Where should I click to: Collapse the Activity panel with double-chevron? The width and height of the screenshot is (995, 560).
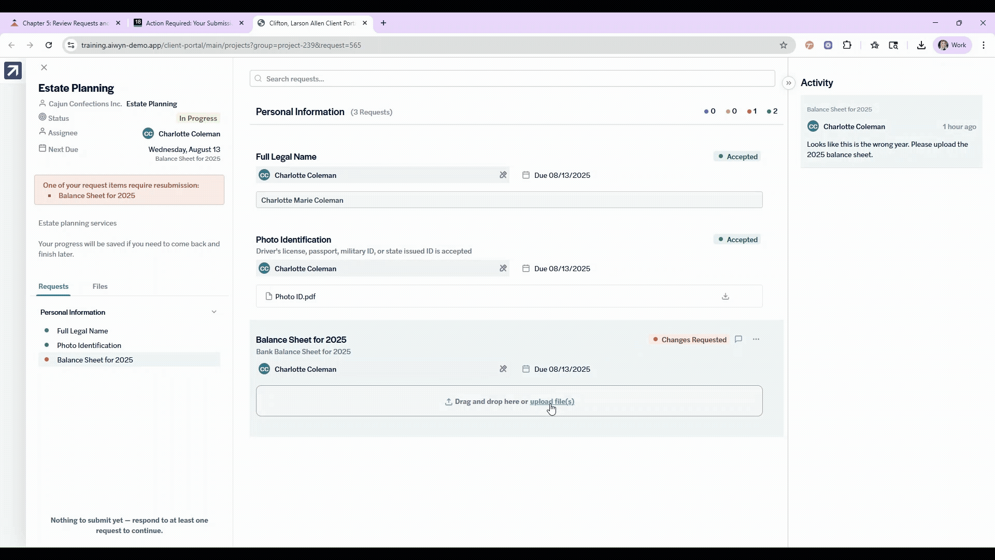789,83
